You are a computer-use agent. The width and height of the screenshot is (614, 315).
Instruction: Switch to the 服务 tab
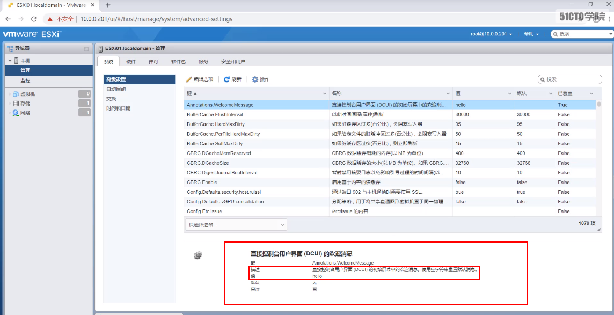point(203,61)
